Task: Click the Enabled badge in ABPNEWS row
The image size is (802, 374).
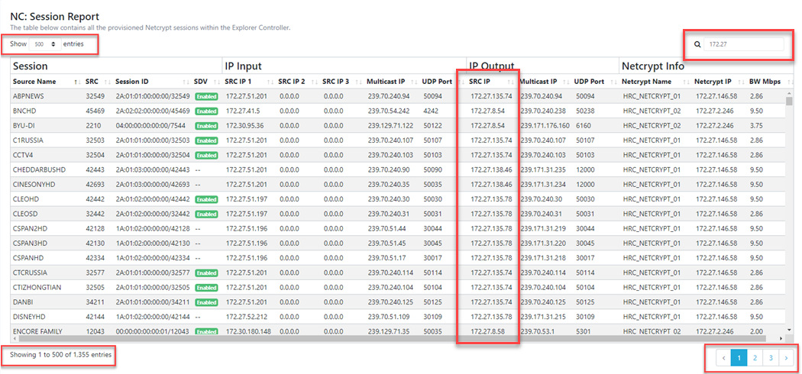Action: 206,96
